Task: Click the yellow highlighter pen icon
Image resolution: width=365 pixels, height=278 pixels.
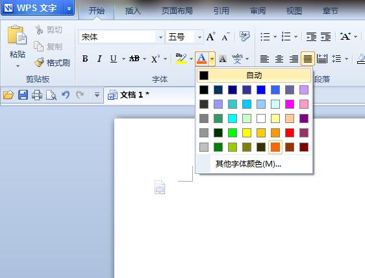Action: pos(181,59)
